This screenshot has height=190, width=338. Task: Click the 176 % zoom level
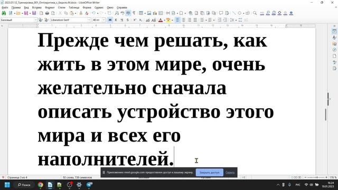click(333, 177)
